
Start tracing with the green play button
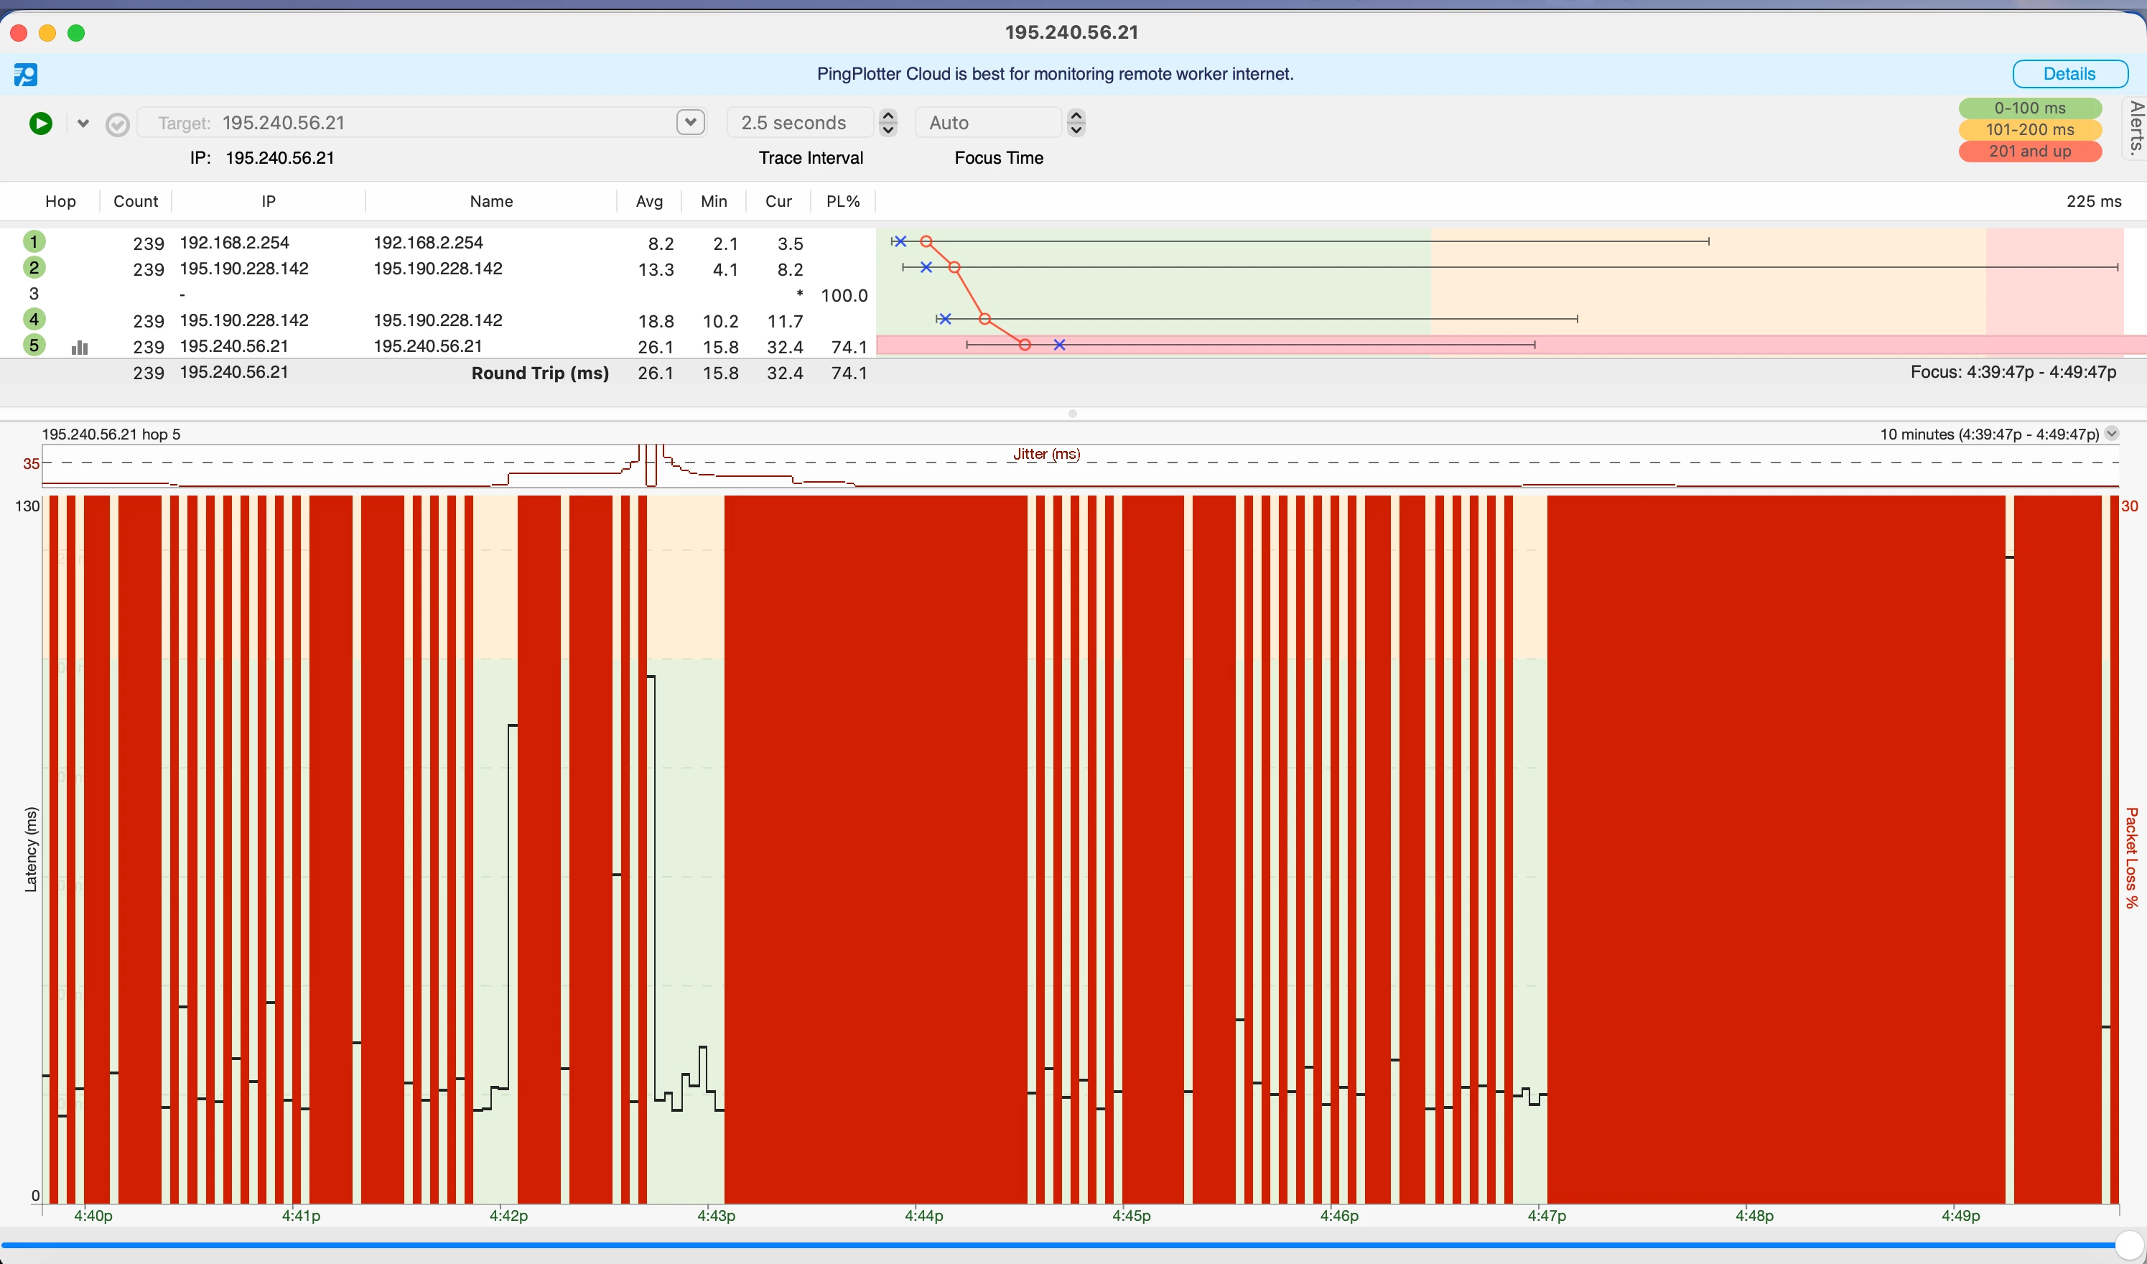click(x=40, y=124)
